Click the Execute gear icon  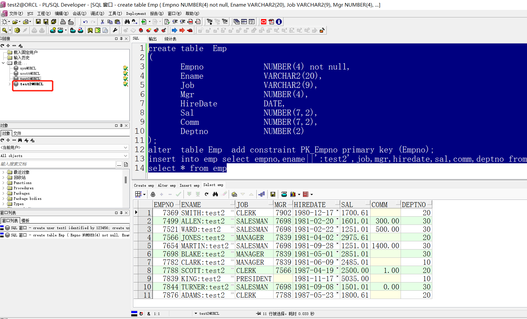(x=17, y=30)
